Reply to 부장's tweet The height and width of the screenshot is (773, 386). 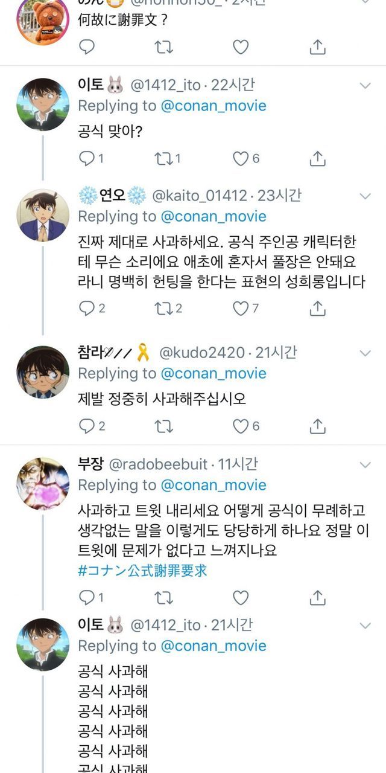tap(87, 598)
